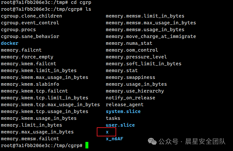Click the cgroup.clone_children entry
This screenshot has height=151, width=233.
tap(31, 16)
